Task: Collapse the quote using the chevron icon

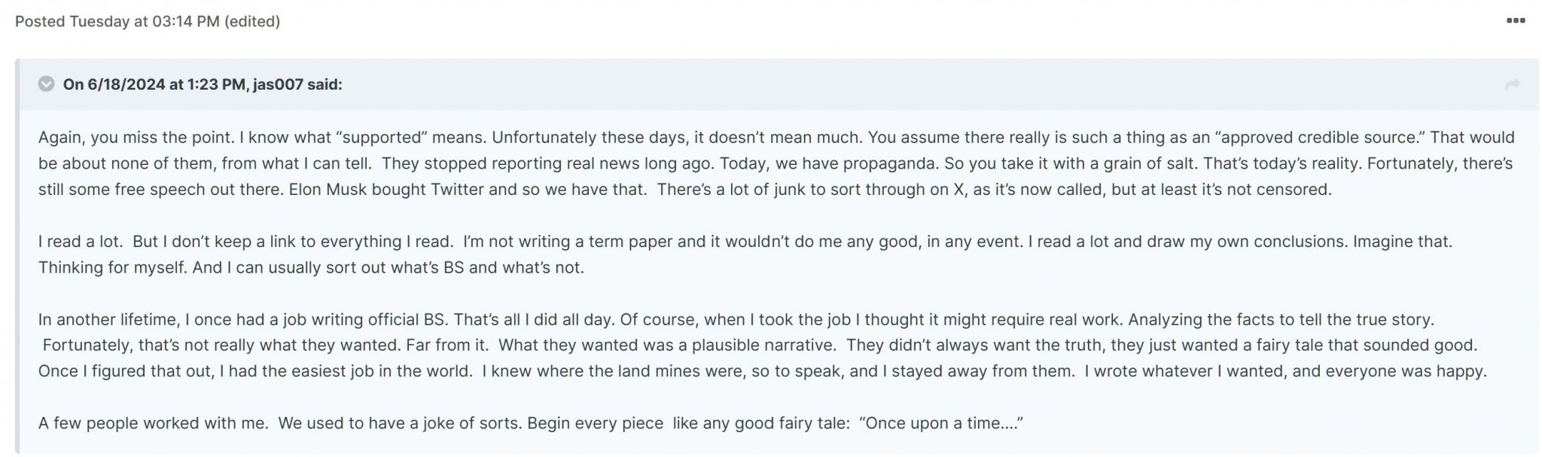Action: (x=47, y=84)
